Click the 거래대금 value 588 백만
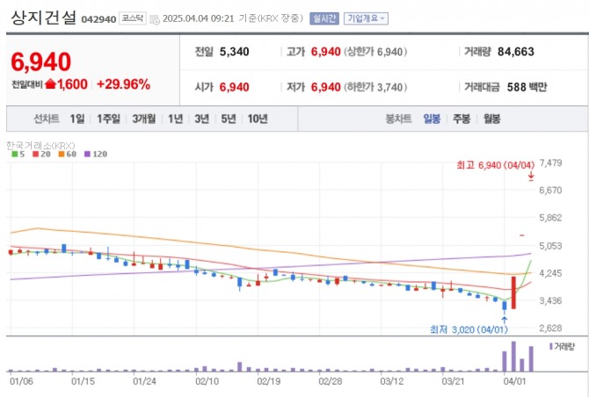Screen dimensions: 589x397 (x=527, y=87)
